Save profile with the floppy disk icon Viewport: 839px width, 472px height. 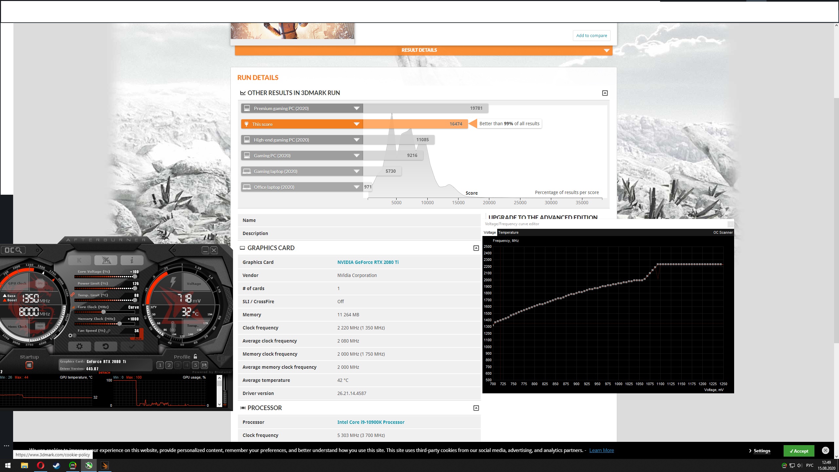coord(204,365)
